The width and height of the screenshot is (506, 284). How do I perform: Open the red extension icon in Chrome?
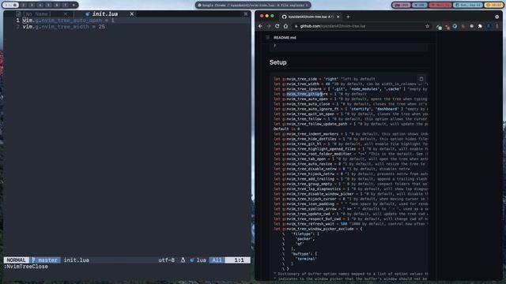click(x=447, y=27)
